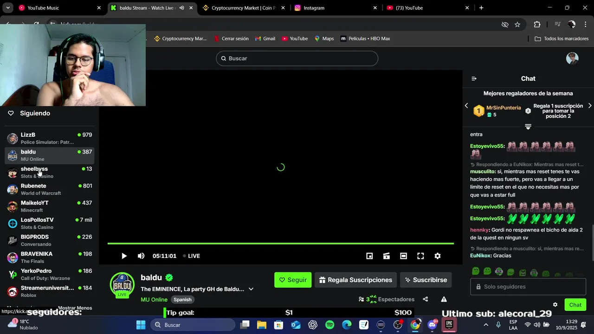Open Streameruniversit... channel in the sidebar

[50, 291]
